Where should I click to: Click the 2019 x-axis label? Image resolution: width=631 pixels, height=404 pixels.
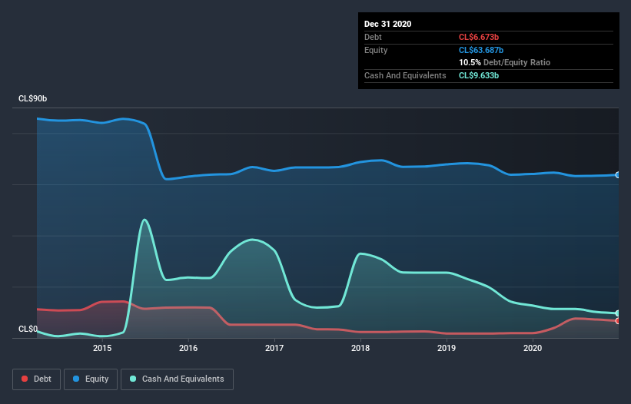pos(447,348)
